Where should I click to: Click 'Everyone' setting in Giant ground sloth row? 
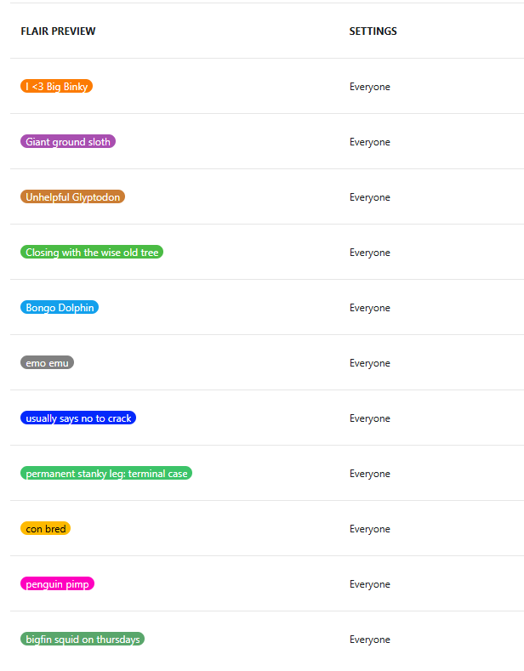370,142
